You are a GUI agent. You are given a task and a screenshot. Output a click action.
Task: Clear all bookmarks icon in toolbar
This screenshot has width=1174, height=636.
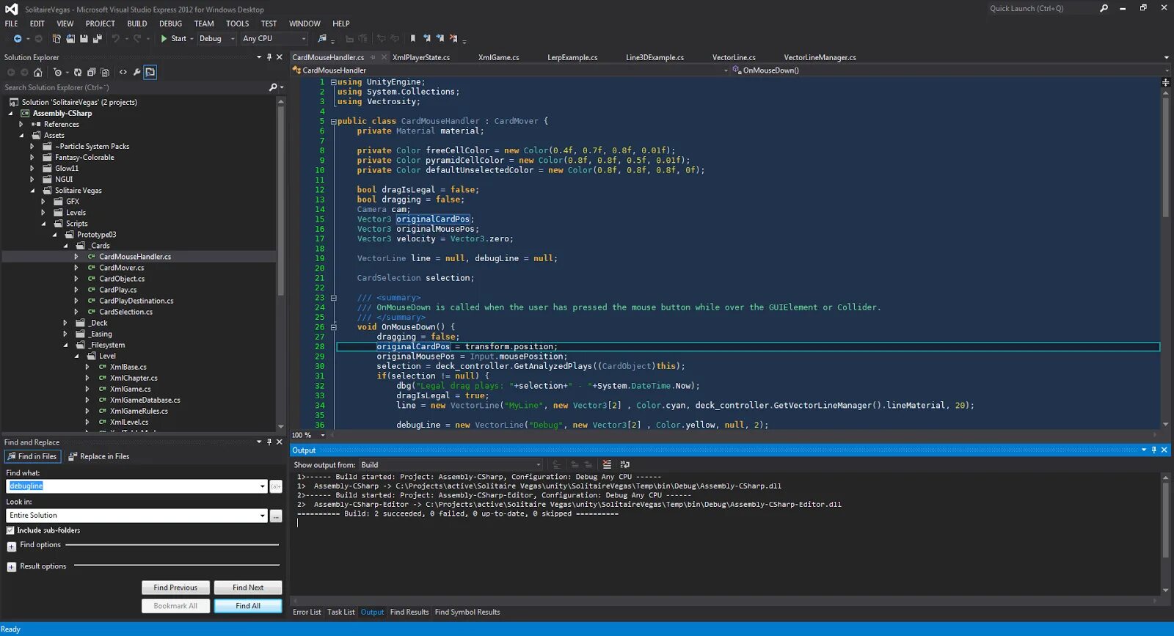453,39
